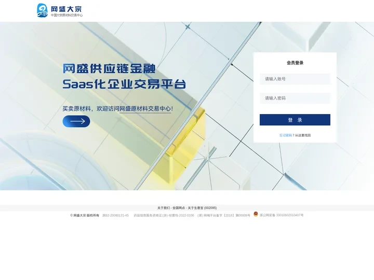
Task: Open the 关于我们 footer link
Action: (x=164, y=208)
